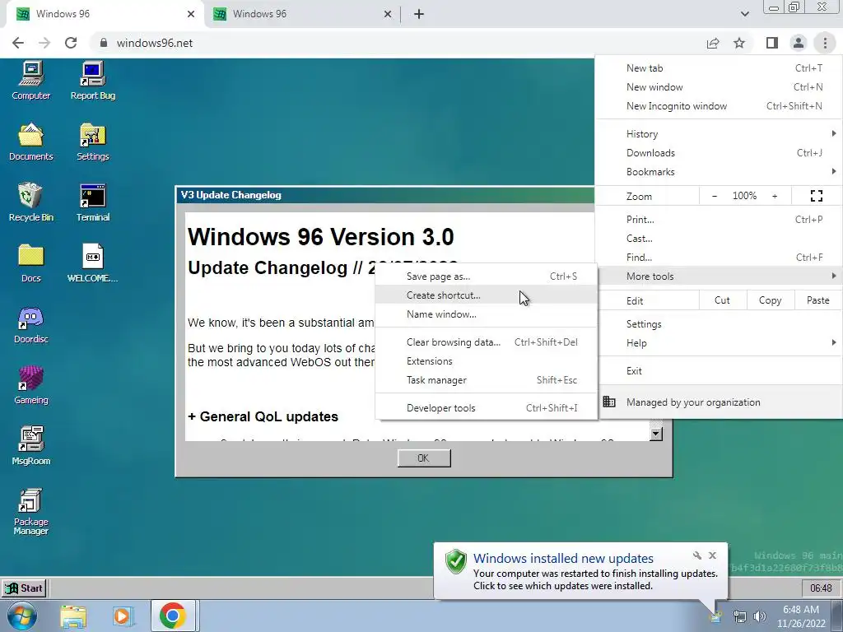Launch the Gameing shortcut icon

(30, 385)
